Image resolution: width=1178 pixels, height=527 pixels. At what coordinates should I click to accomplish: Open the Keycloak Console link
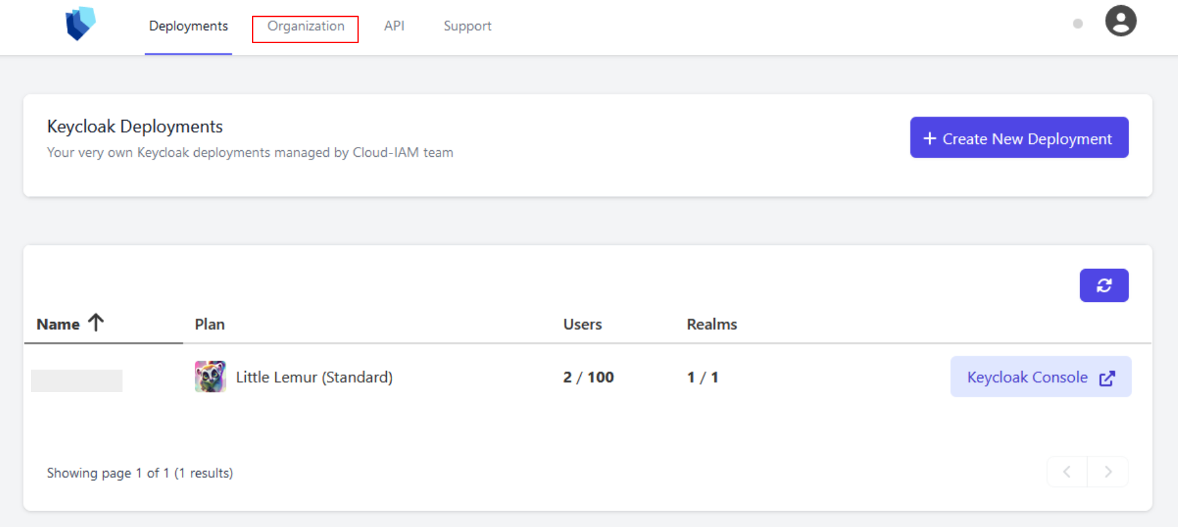[x=1041, y=377]
